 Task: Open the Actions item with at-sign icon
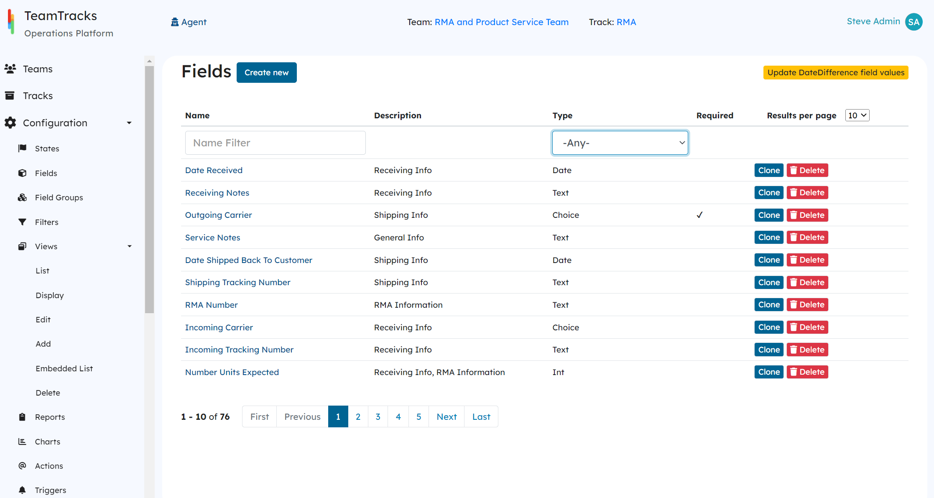[23, 465]
